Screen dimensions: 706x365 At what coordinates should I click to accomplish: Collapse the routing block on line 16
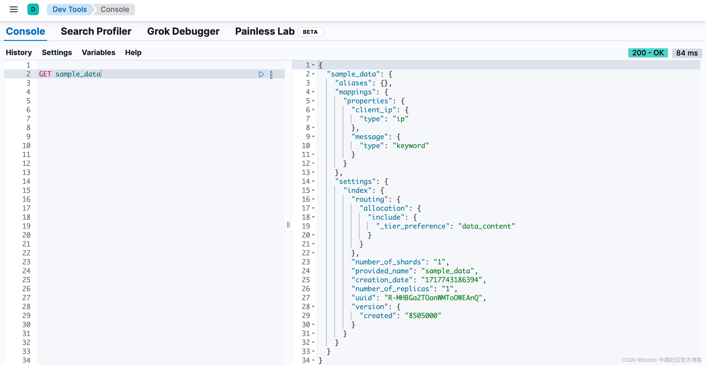(x=313, y=199)
